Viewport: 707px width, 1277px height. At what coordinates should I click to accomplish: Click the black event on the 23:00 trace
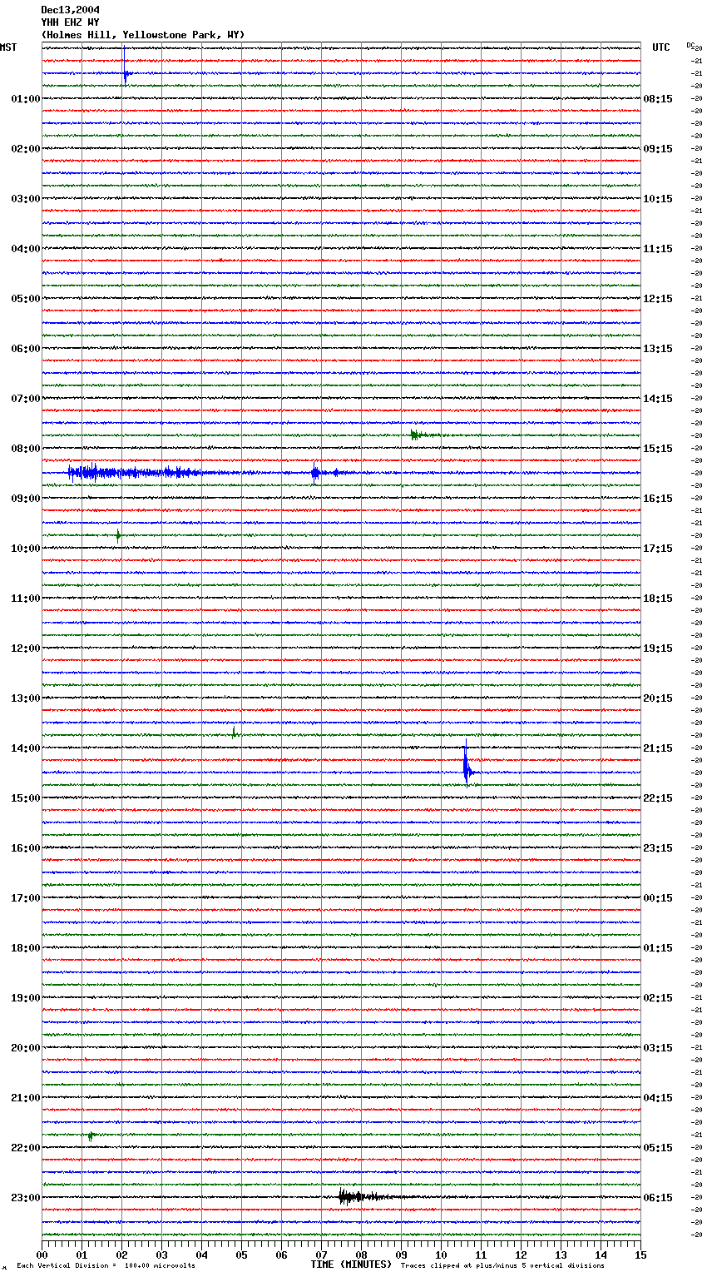366,1197
